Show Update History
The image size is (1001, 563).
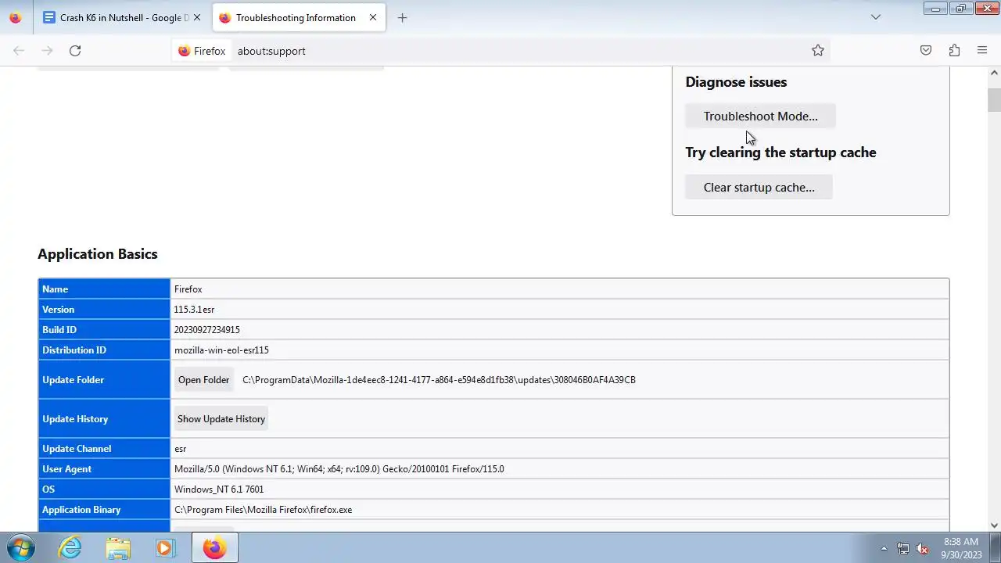(x=221, y=419)
